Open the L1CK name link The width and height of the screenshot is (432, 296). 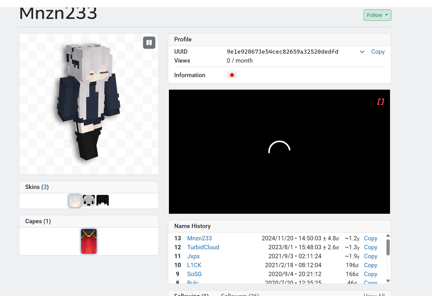click(194, 265)
